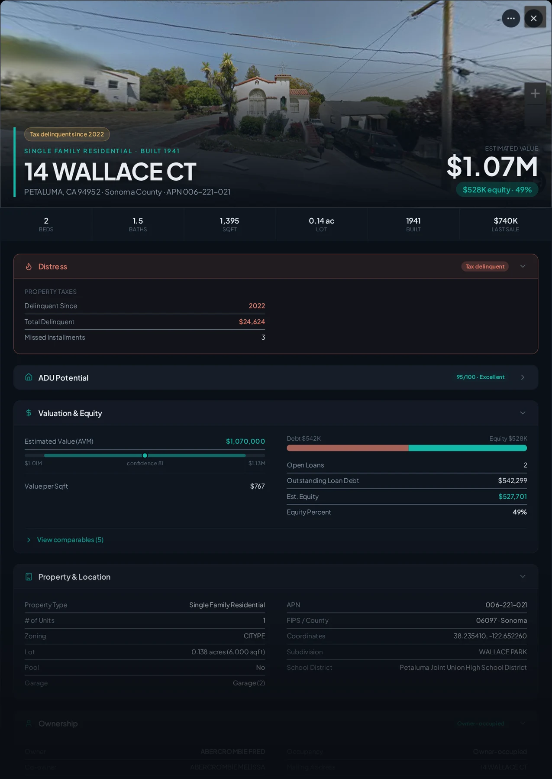Click the Subdivision WALLACE PARK value
552x779 pixels.
click(503, 652)
